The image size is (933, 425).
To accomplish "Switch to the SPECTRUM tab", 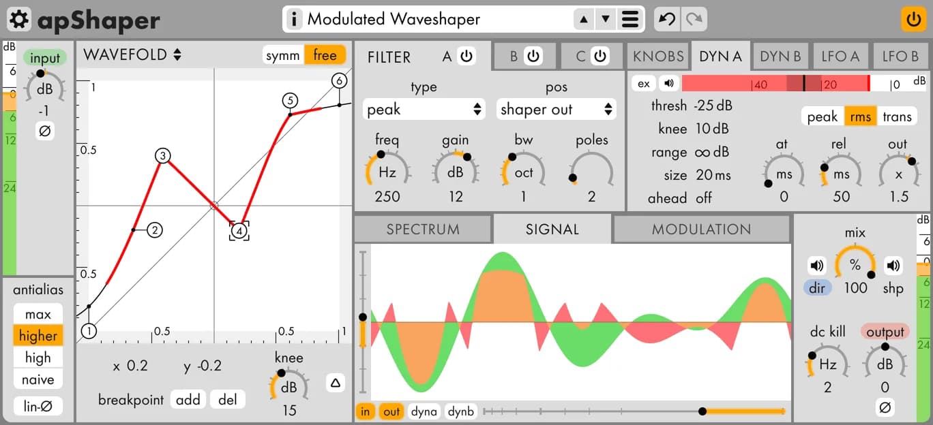I will pos(423,230).
